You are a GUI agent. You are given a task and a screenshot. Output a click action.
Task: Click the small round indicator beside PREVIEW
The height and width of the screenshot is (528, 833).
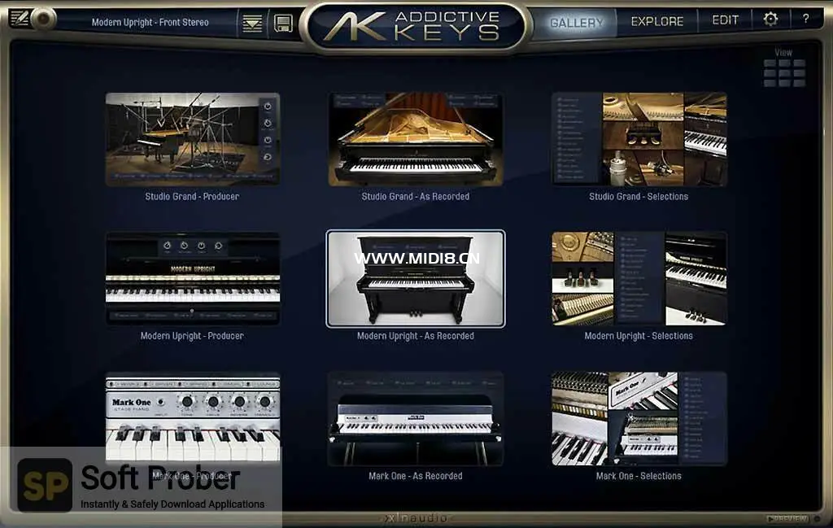coord(818,518)
